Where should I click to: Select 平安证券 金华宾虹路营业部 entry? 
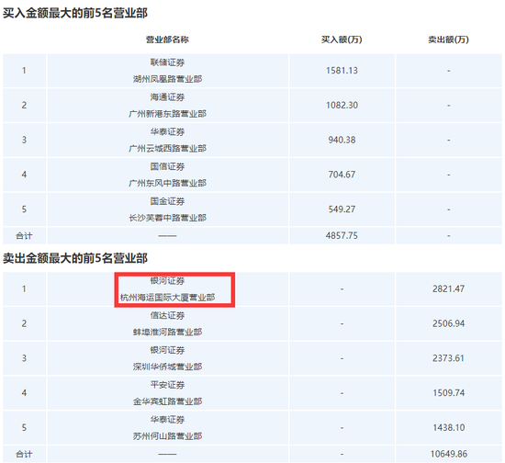[167, 393]
